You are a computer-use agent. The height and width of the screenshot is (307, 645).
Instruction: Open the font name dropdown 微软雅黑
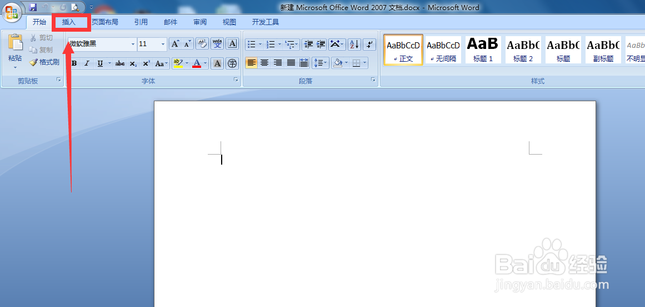click(x=133, y=44)
